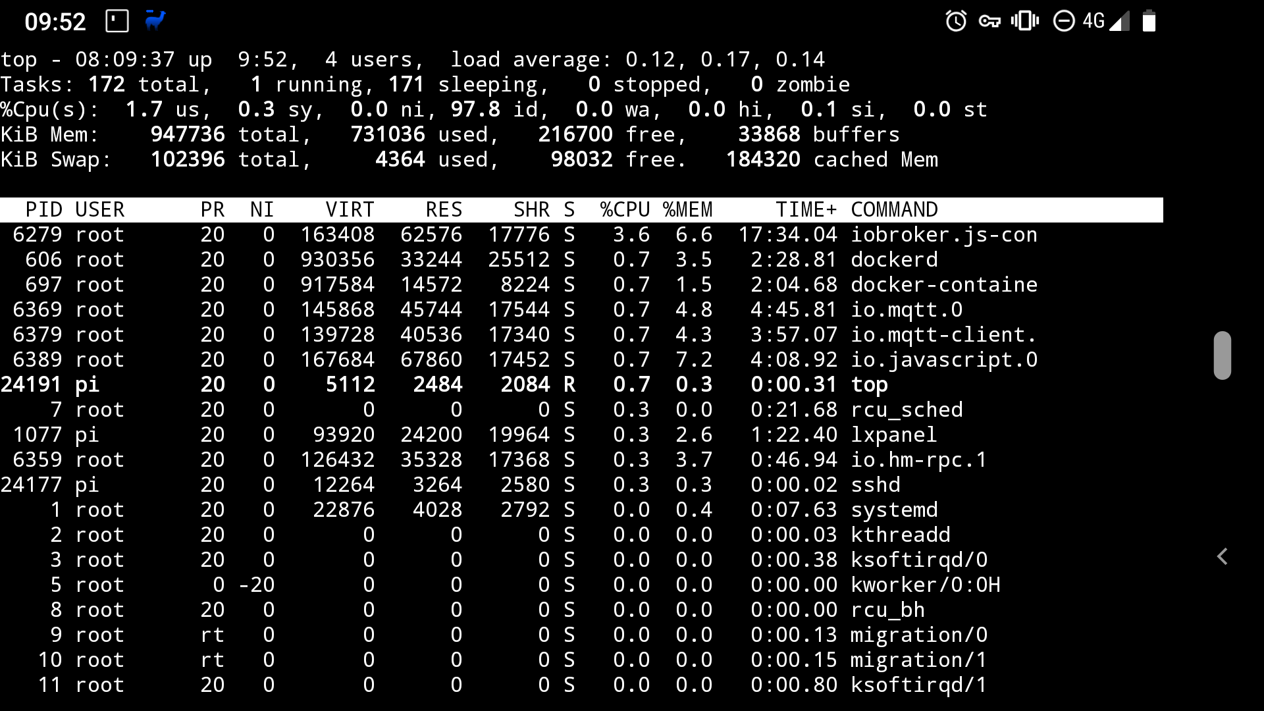
Task: Click the COMMAND column header
Action: 894,209
